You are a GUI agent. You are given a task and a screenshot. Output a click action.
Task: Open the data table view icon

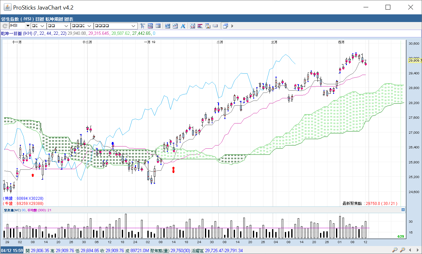pos(158,26)
